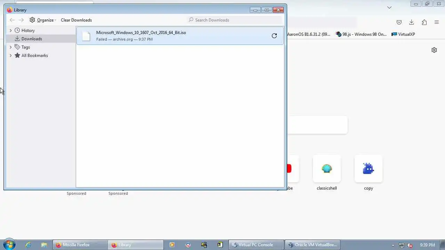Open Windows Media Player from the taskbar
Screen dimensions: 445x250
click(x=172, y=245)
